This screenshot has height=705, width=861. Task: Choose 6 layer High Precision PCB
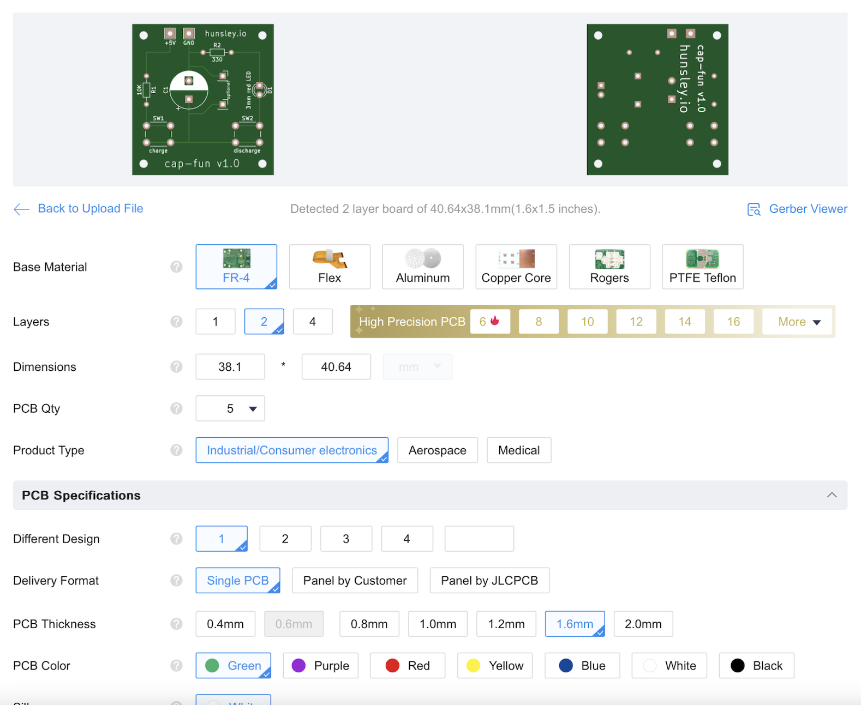[489, 322]
